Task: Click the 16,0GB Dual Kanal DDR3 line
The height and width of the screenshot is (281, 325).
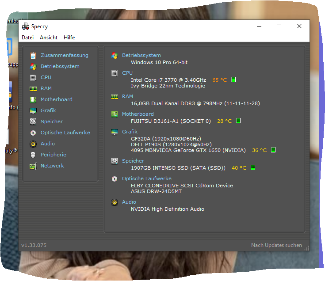Action: [195, 103]
